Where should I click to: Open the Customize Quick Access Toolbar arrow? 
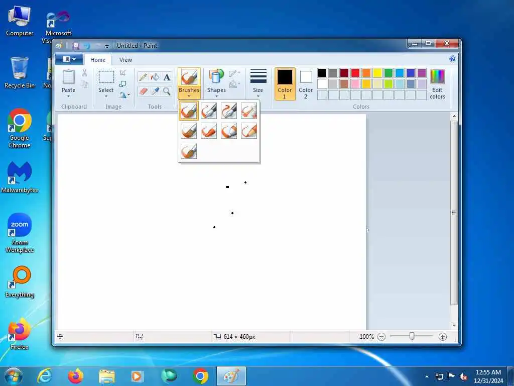click(106, 47)
